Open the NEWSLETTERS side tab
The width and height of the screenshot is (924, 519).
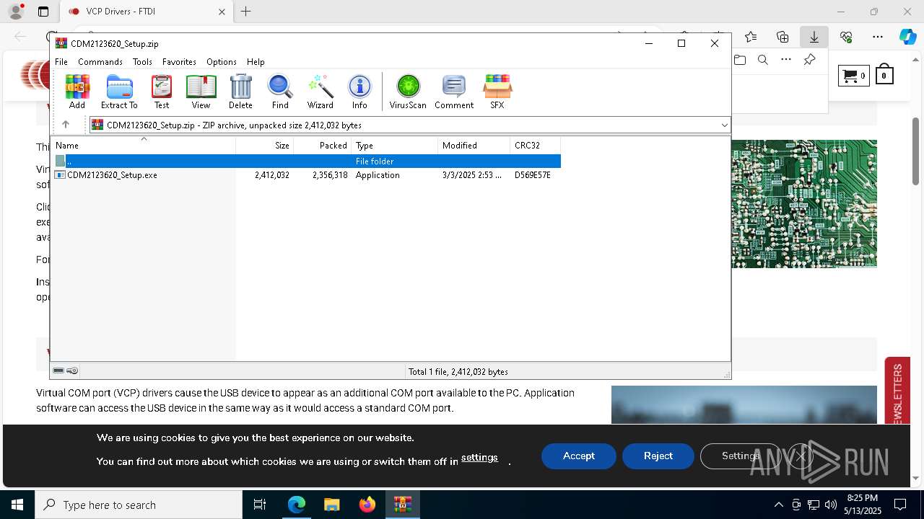(897, 391)
